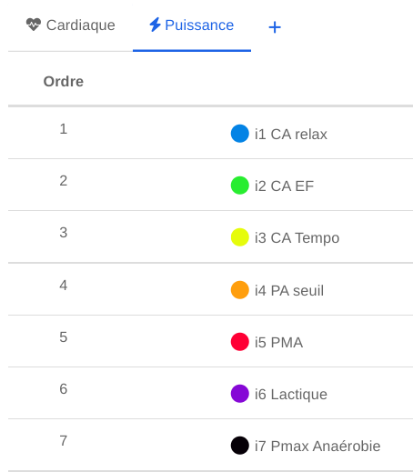Viewport: 413px width, 472px height.
Task: Select the i6 Lactique zone name
Action: [x=291, y=395]
